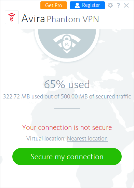Click the thin horizontal divider line
Screen dimensions: 134x188
[67, 108]
